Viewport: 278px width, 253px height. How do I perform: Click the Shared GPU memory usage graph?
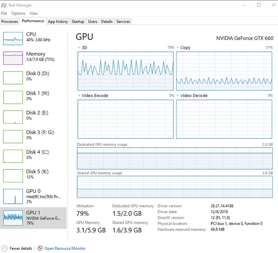click(x=175, y=187)
